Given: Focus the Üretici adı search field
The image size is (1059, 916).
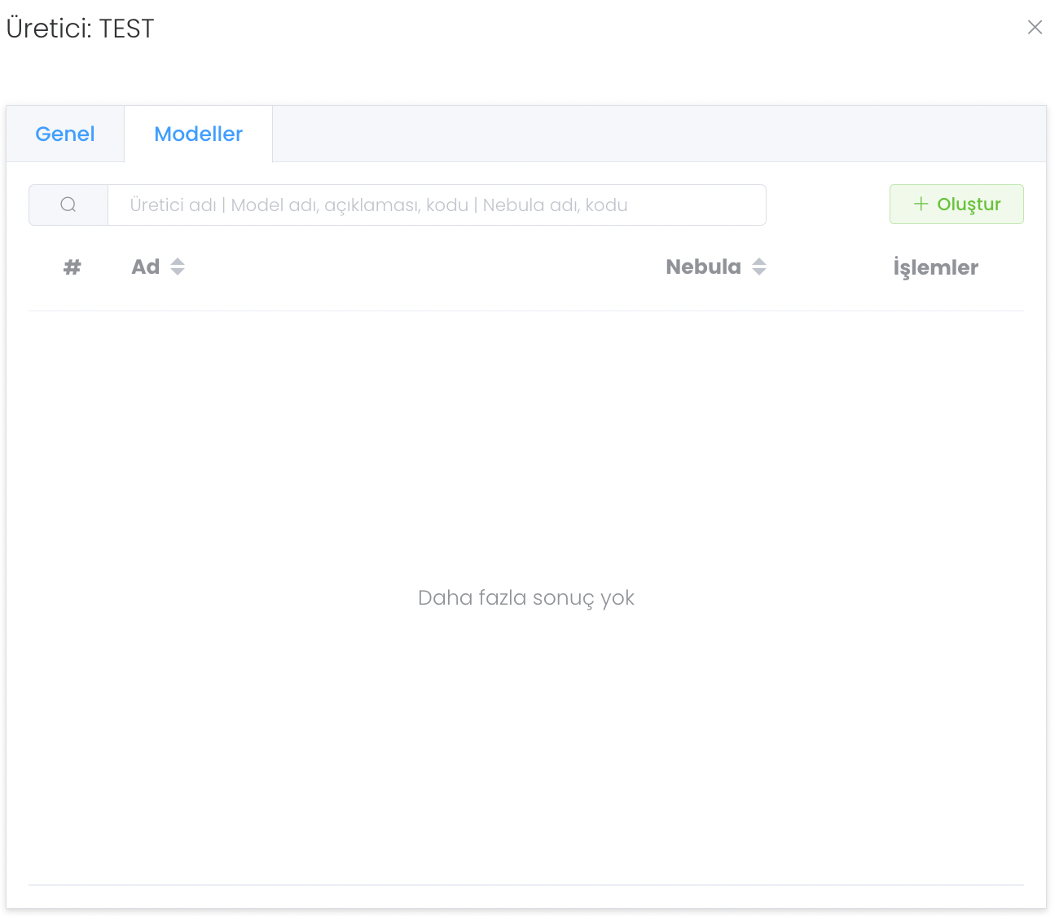Looking at the screenshot, I should pyautogui.click(x=437, y=205).
